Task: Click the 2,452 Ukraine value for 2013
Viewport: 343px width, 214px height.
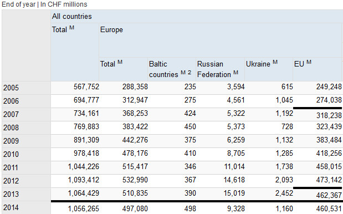Action: [x=284, y=193]
